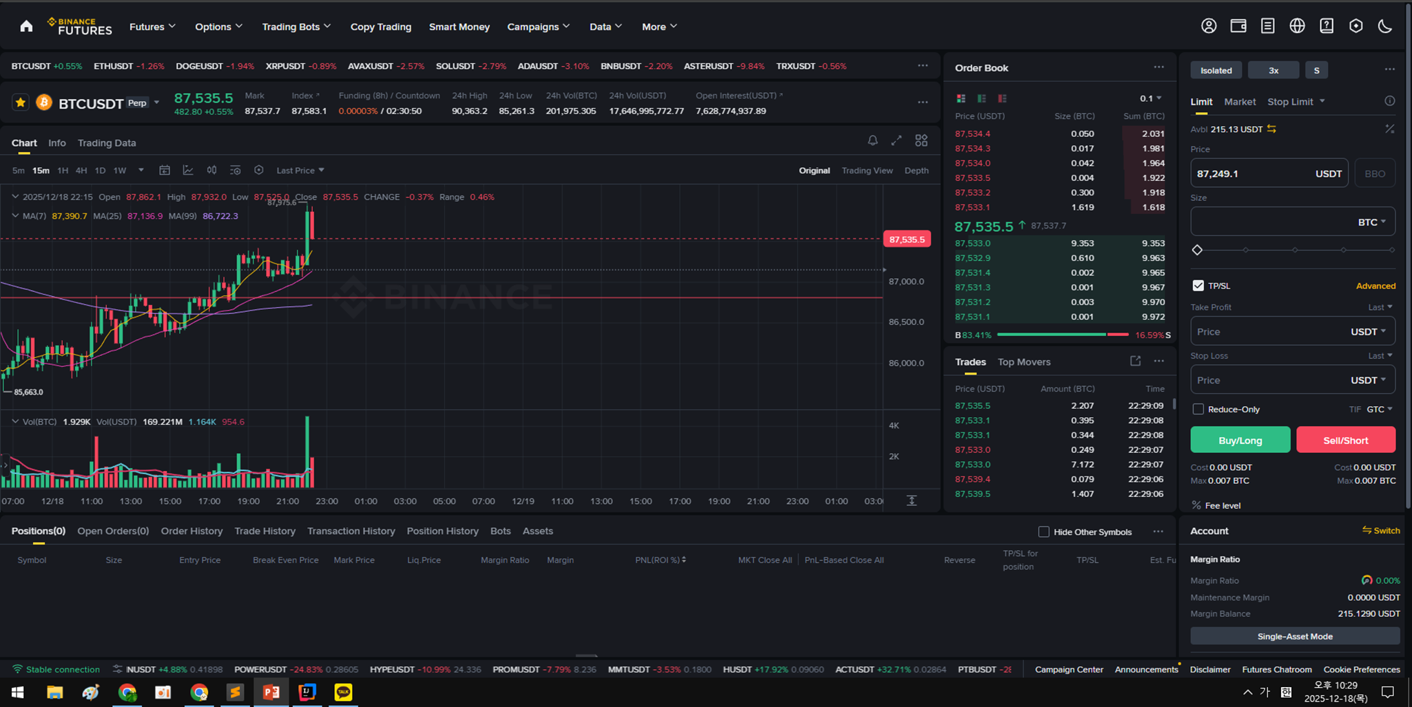Switch to the Trading Data tab
Image resolution: width=1412 pixels, height=707 pixels.
[107, 143]
